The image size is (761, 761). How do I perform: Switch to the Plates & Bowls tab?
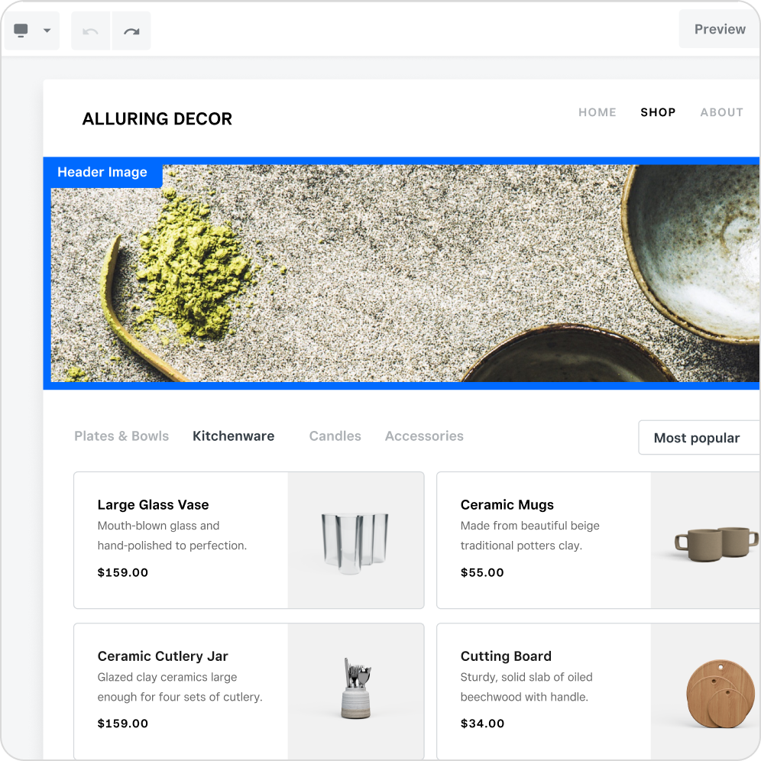121,436
